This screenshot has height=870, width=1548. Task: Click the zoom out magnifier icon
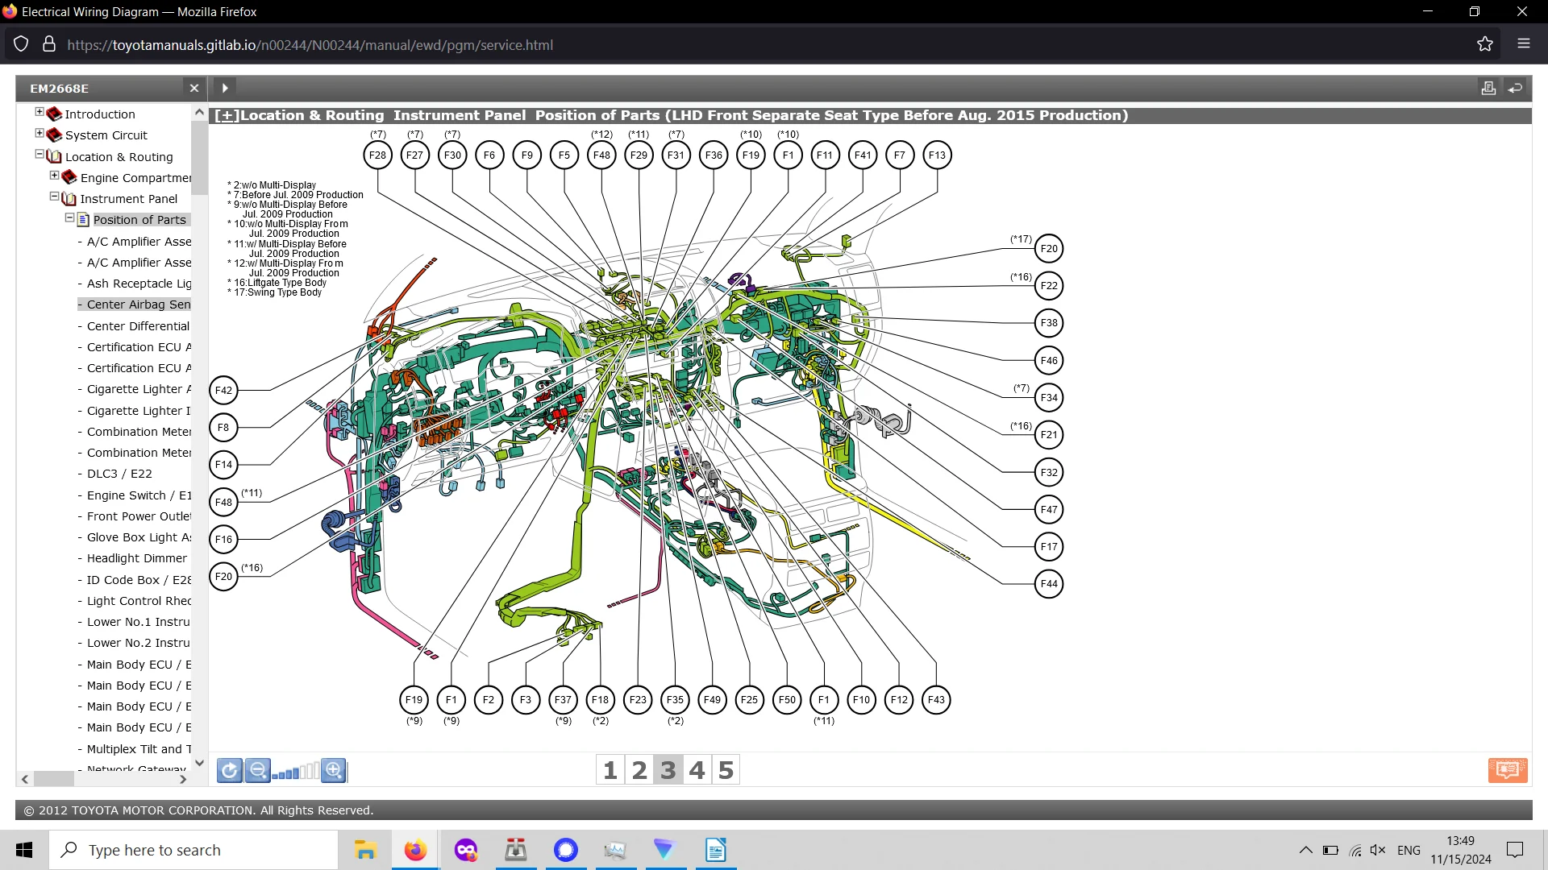point(257,770)
